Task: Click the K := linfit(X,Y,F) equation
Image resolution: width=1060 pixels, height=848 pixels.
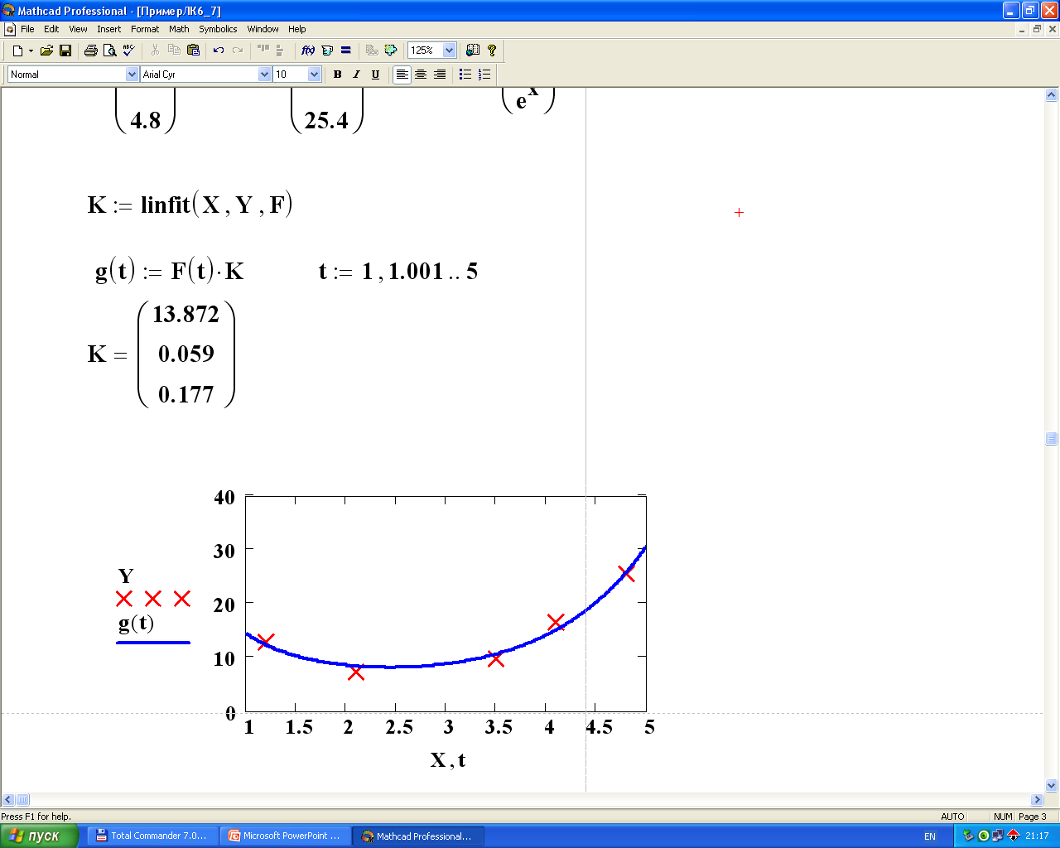Action: click(190, 205)
